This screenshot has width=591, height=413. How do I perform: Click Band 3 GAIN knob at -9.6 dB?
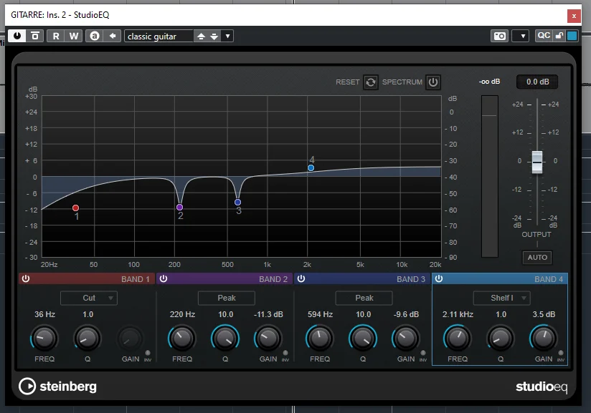(x=405, y=338)
